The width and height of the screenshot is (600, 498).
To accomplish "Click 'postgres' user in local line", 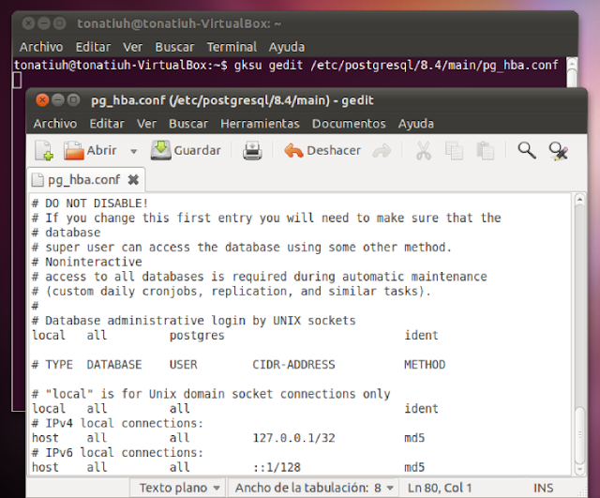I will click(197, 336).
